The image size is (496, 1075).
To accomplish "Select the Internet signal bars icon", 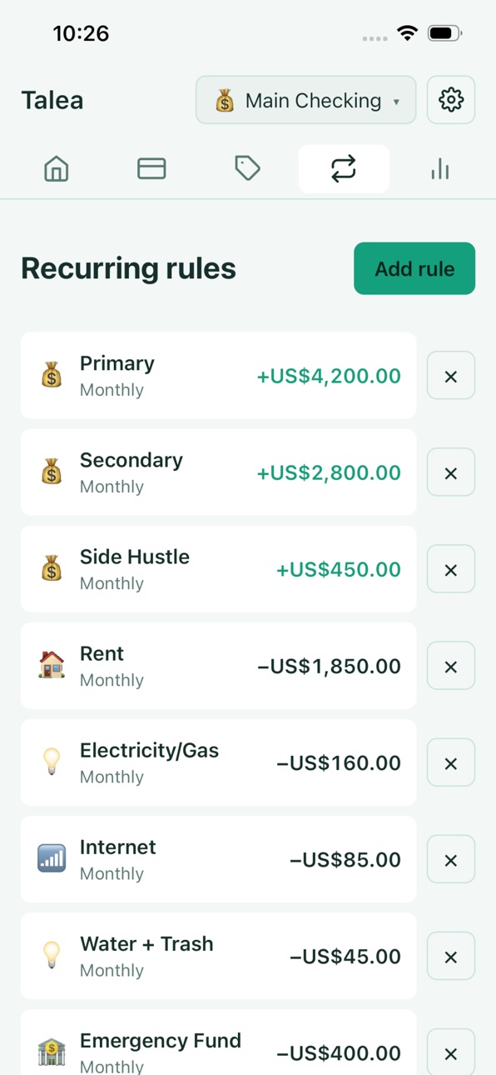I will 52,859.
